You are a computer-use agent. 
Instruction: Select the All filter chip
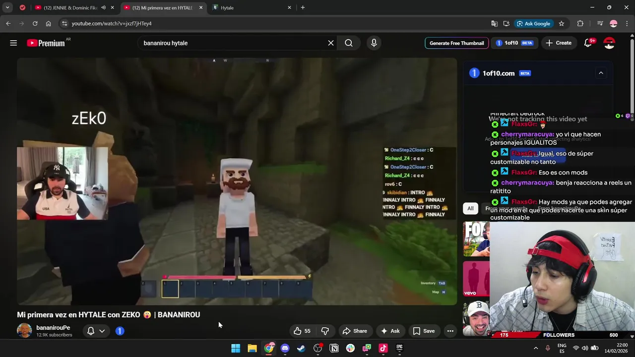[470, 208]
